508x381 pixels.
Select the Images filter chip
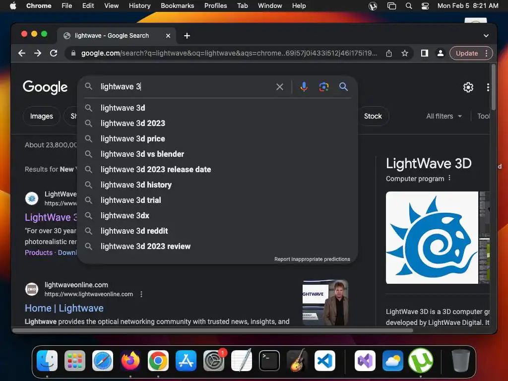point(42,116)
